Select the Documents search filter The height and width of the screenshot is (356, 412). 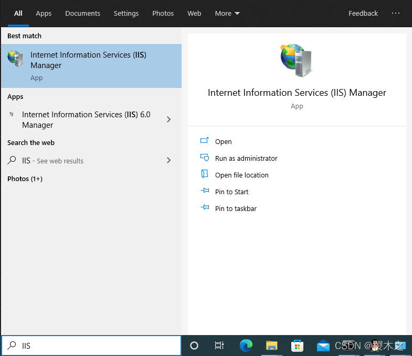(x=82, y=14)
